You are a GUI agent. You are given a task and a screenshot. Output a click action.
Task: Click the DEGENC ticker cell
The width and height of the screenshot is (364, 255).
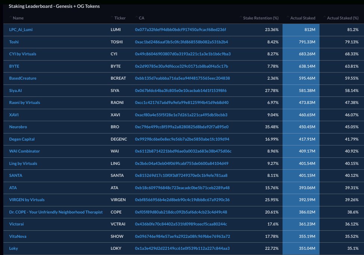coord(118,139)
